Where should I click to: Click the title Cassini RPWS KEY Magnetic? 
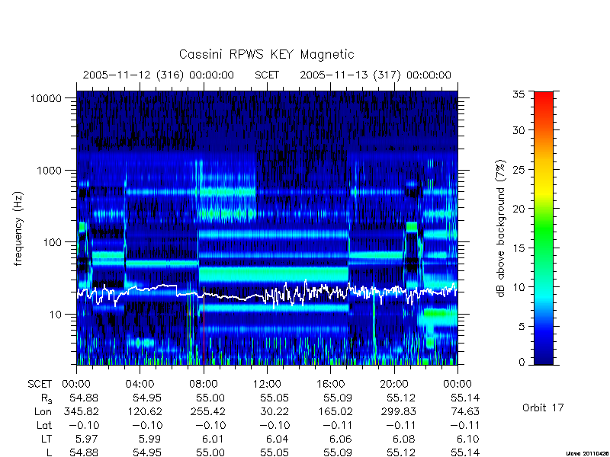pos(266,54)
